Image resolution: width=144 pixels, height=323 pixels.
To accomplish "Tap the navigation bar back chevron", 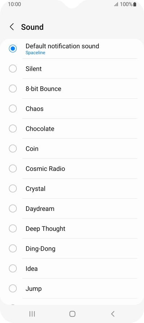I will click(113, 314).
